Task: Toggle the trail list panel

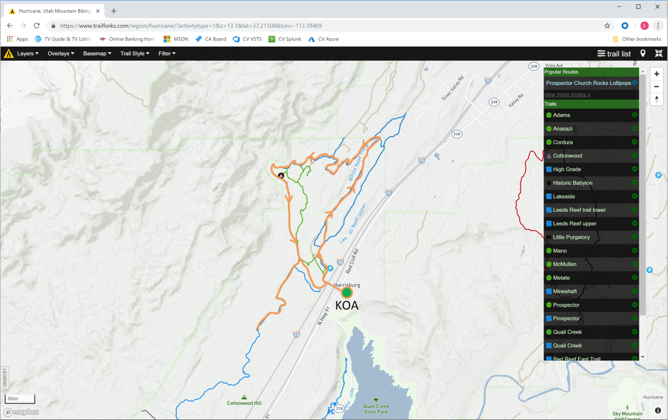Action: tap(614, 53)
